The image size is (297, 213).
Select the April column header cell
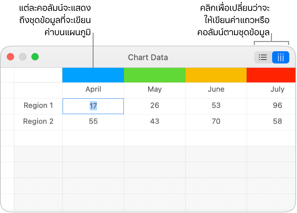tap(93, 90)
